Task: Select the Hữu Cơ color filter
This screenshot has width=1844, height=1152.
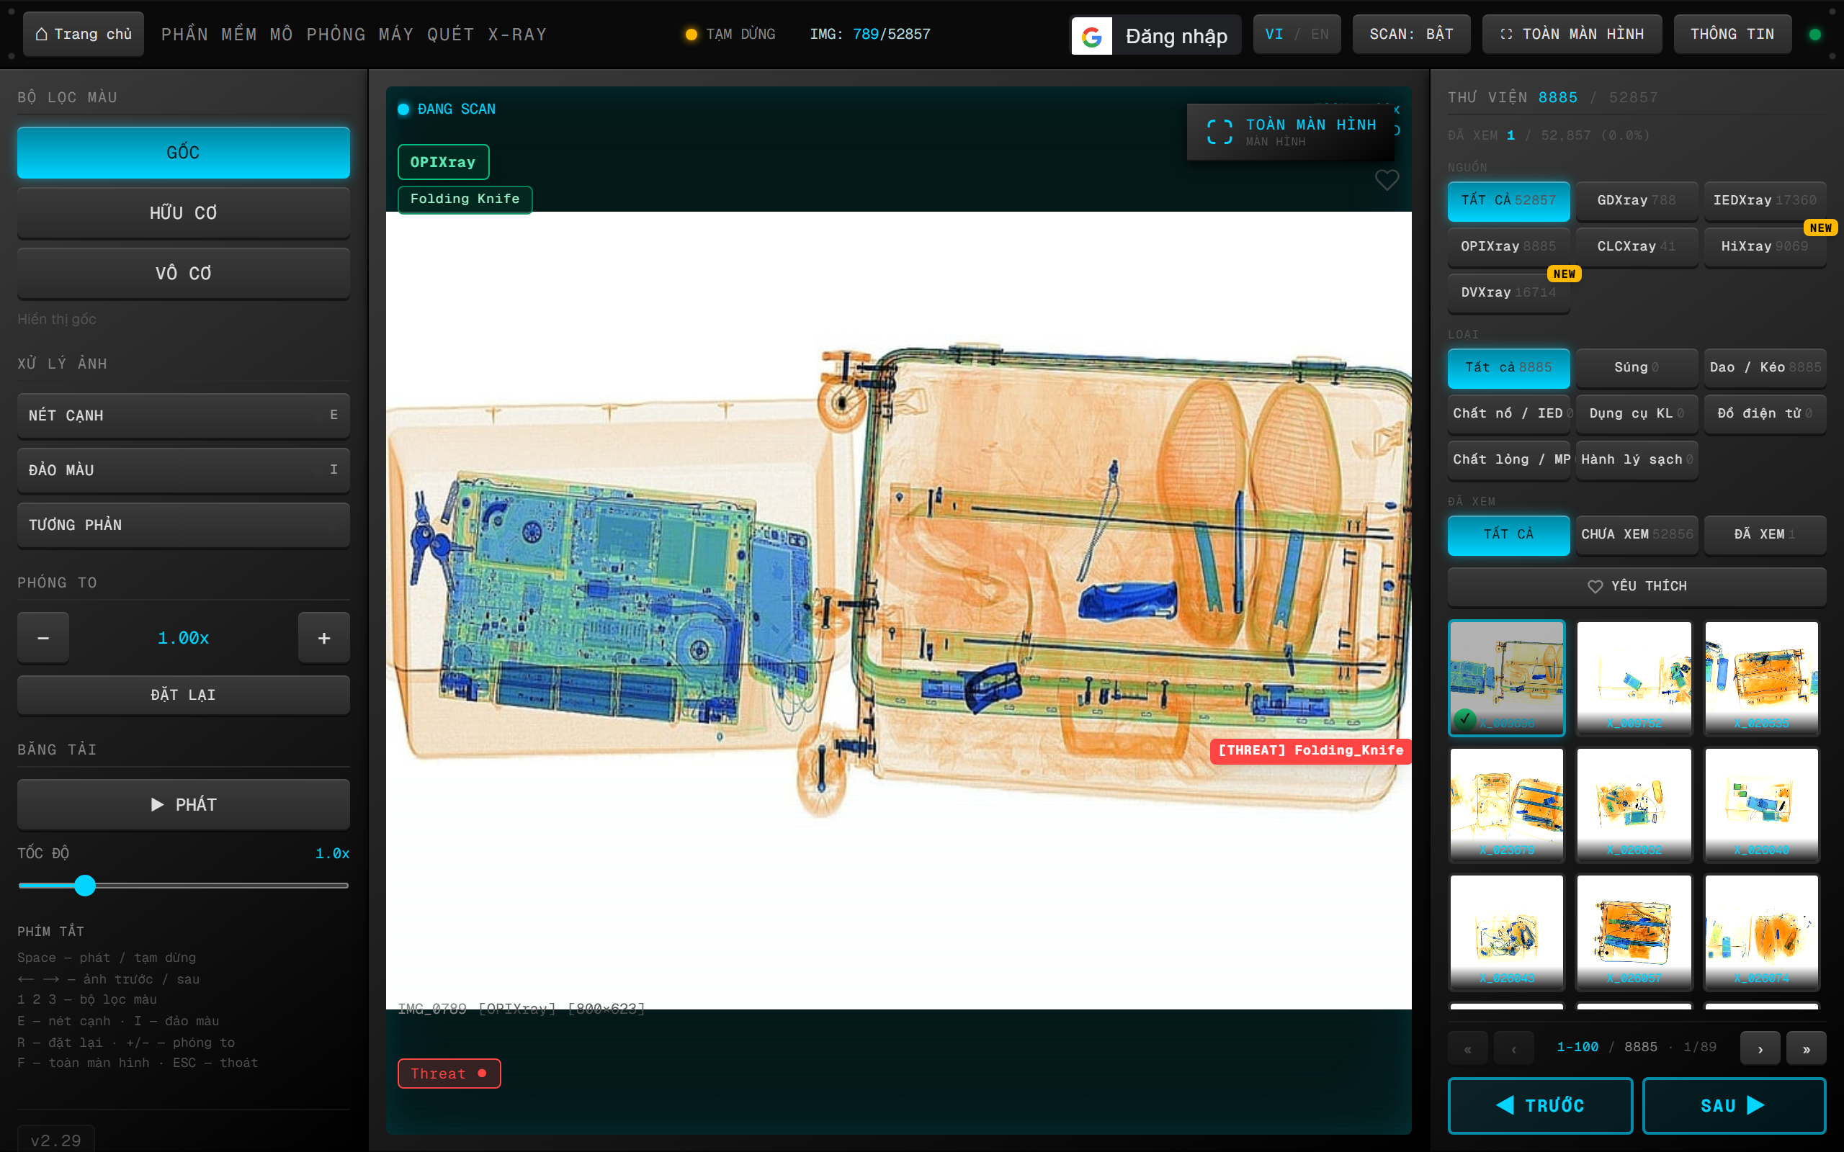Action: point(184,212)
